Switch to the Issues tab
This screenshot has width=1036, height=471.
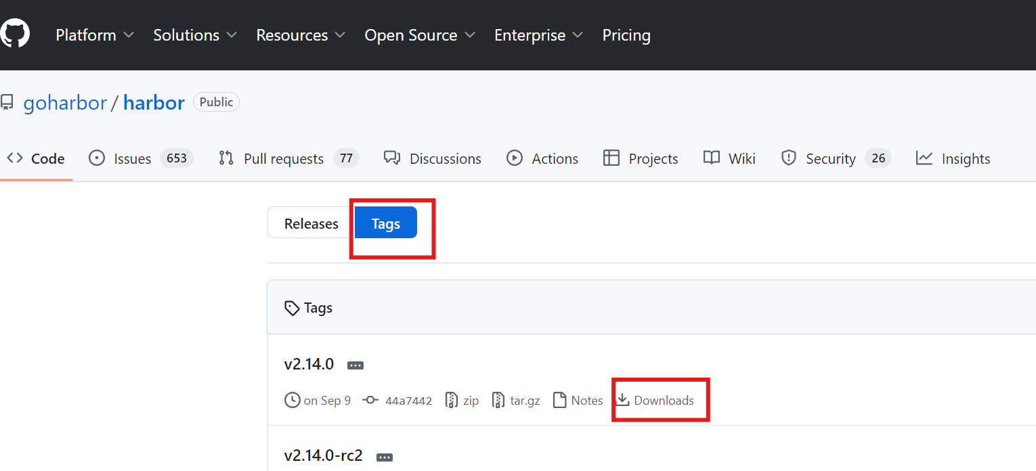coord(141,158)
